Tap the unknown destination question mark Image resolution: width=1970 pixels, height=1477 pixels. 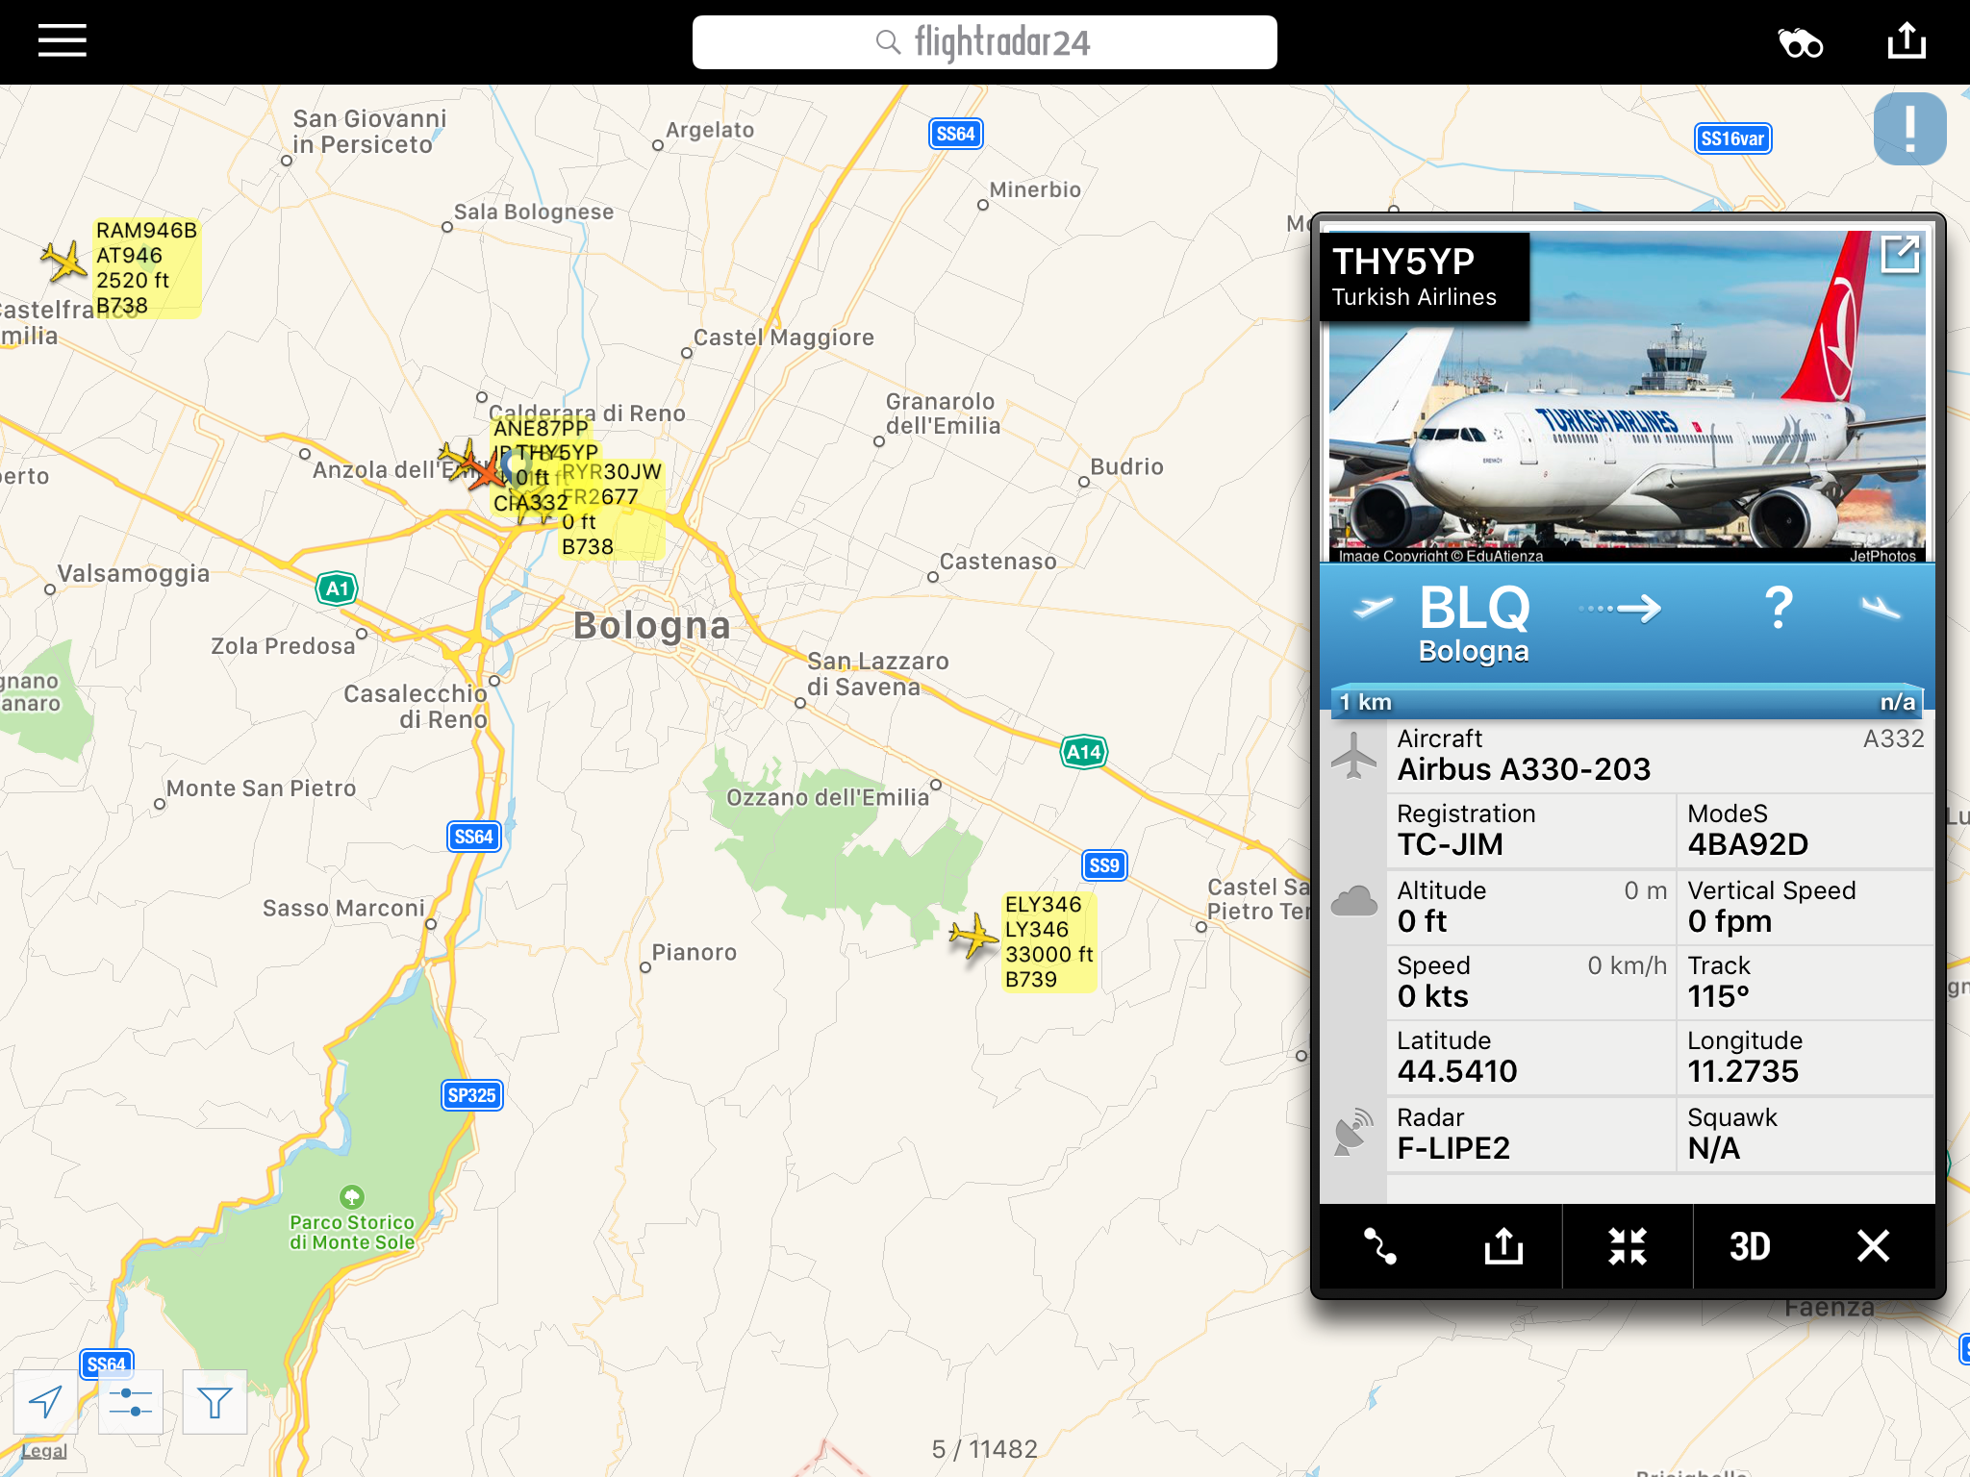(1779, 609)
